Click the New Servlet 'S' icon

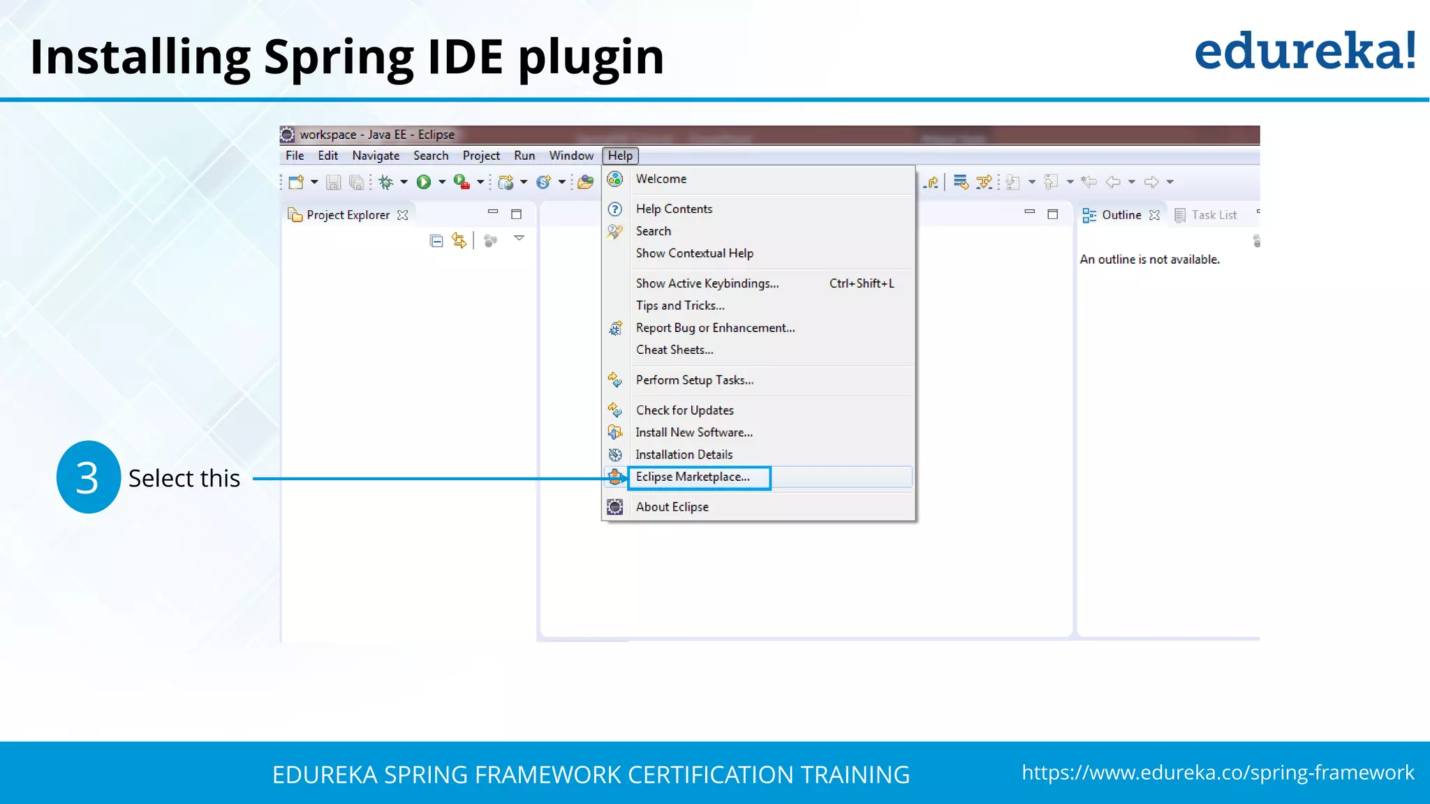tap(543, 182)
